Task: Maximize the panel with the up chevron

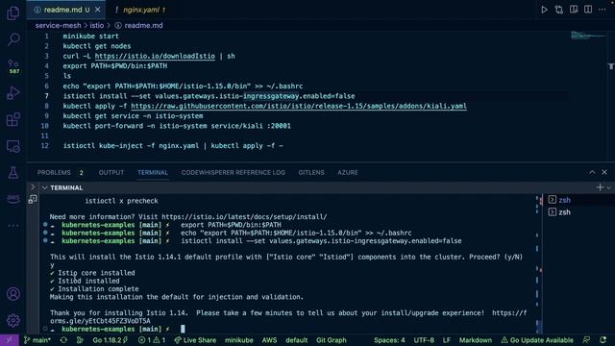Action: [x=592, y=172]
